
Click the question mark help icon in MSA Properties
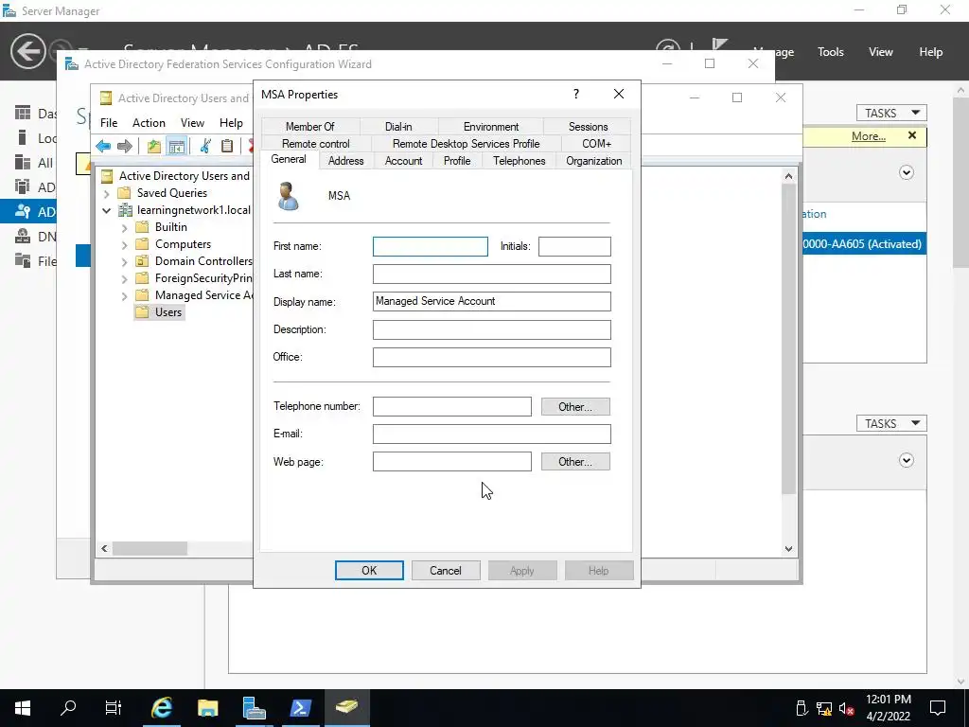pyautogui.click(x=576, y=94)
